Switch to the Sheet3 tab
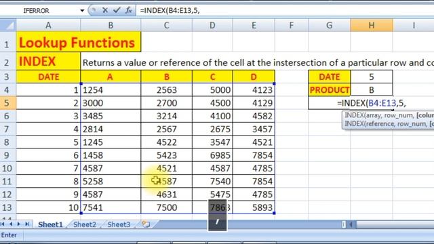 click(119, 224)
